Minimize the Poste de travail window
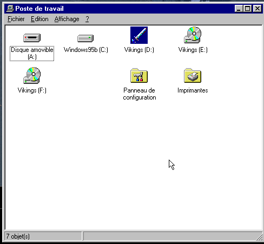 239,9
